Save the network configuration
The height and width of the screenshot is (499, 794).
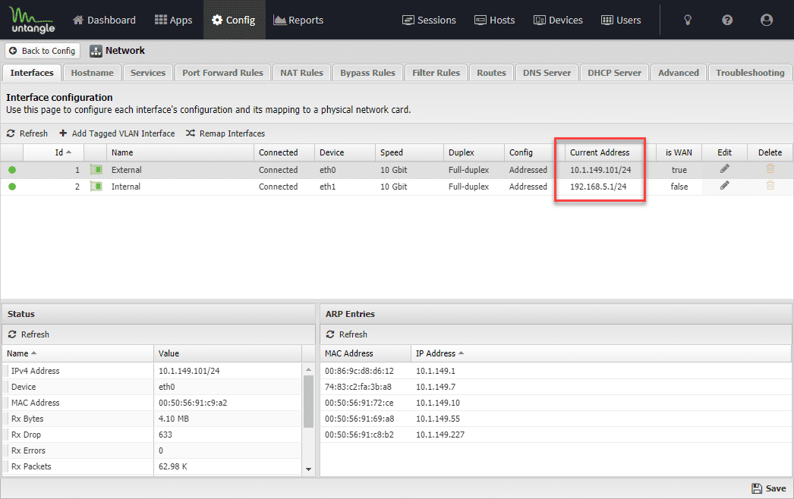(x=769, y=488)
